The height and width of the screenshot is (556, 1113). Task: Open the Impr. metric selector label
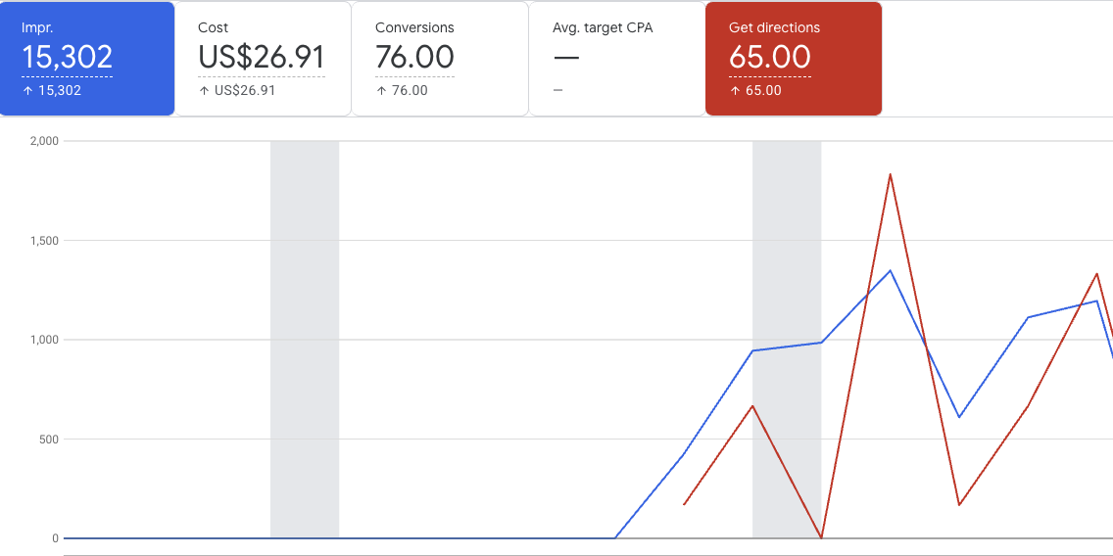[37, 27]
